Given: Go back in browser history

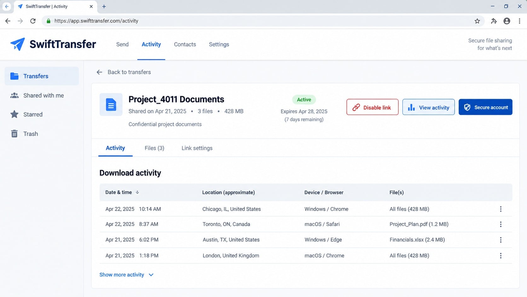Looking at the screenshot, I should click(8, 21).
